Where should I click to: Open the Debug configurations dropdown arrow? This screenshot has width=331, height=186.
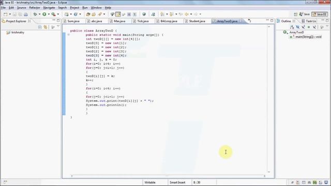39,14
